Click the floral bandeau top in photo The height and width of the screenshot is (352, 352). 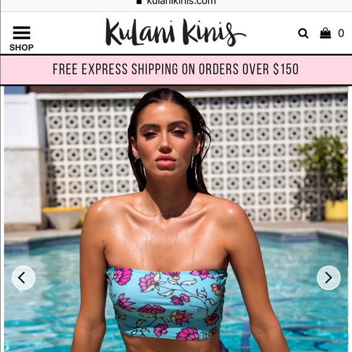(166, 303)
